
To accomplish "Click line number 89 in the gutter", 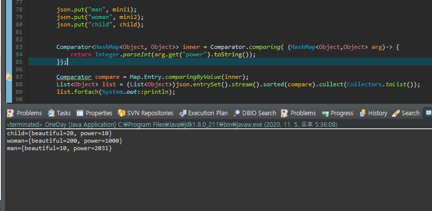I will coord(19,92).
